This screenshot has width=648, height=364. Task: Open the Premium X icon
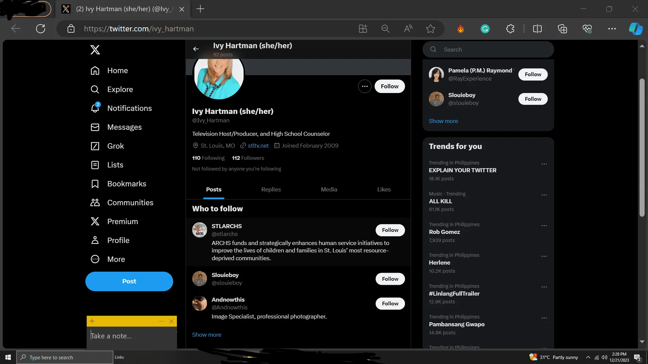coord(95,221)
